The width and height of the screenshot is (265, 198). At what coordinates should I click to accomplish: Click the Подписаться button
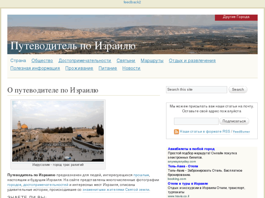234,121
